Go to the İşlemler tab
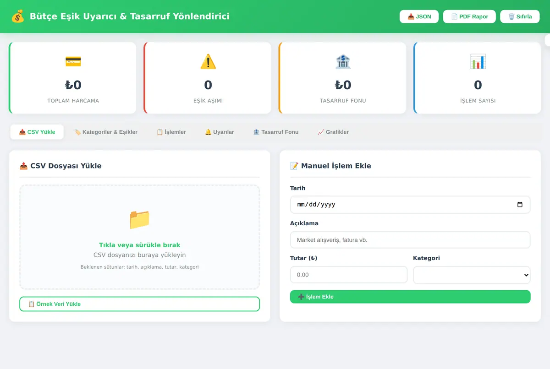The height and width of the screenshot is (369, 550). 171,132
